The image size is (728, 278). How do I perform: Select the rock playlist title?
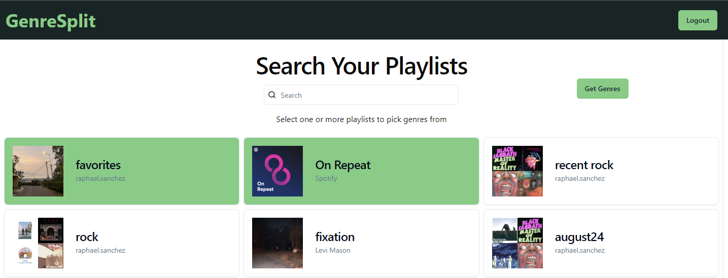coord(87,237)
